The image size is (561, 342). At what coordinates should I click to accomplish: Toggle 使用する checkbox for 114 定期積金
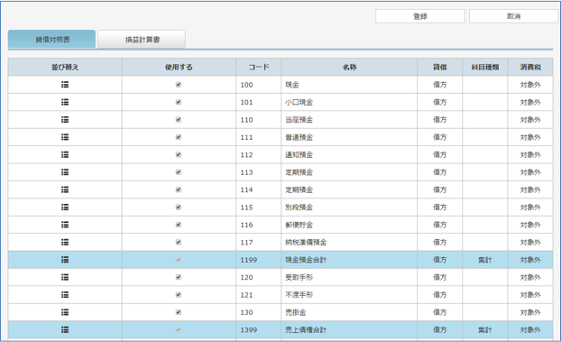(x=179, y=189)
